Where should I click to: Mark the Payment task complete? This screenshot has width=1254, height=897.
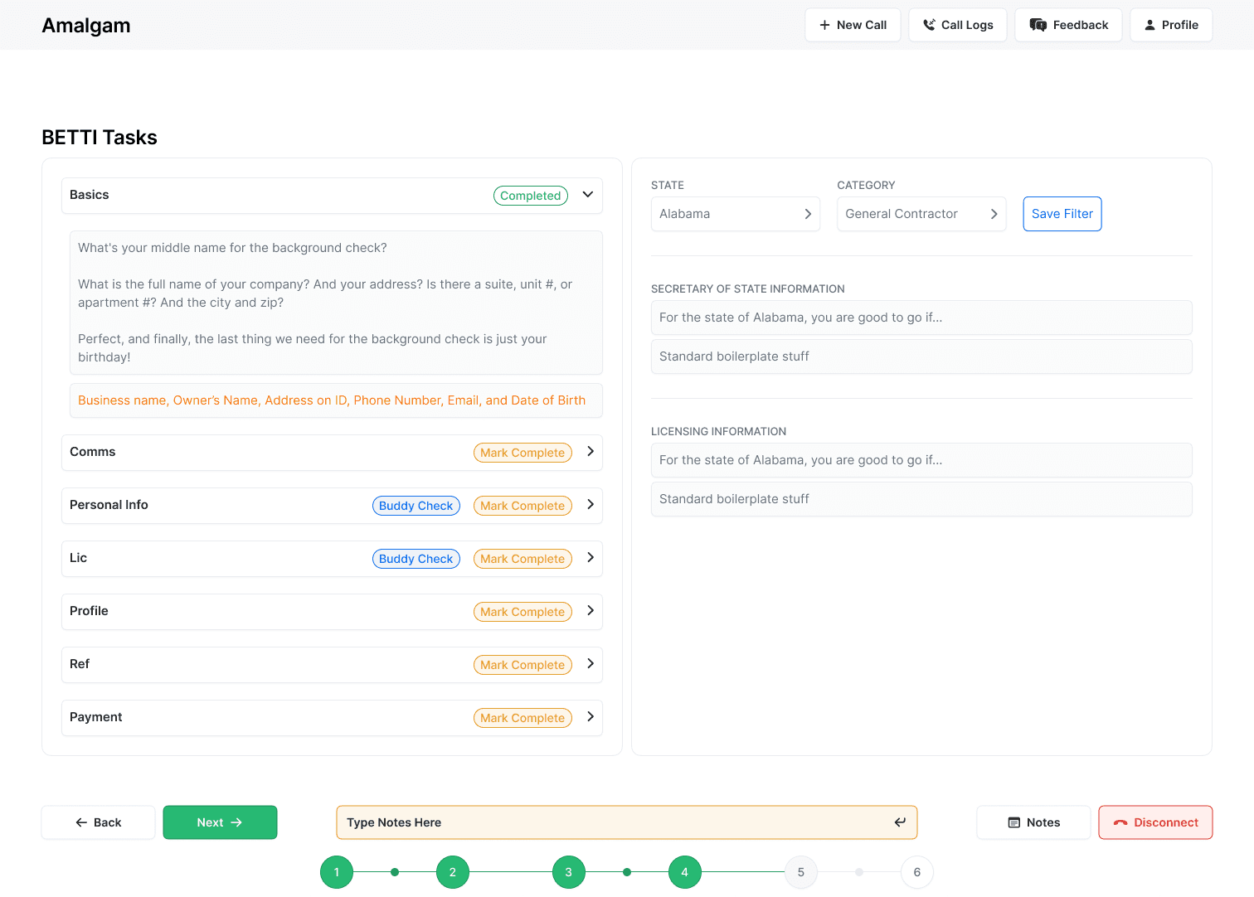point(522,718)
